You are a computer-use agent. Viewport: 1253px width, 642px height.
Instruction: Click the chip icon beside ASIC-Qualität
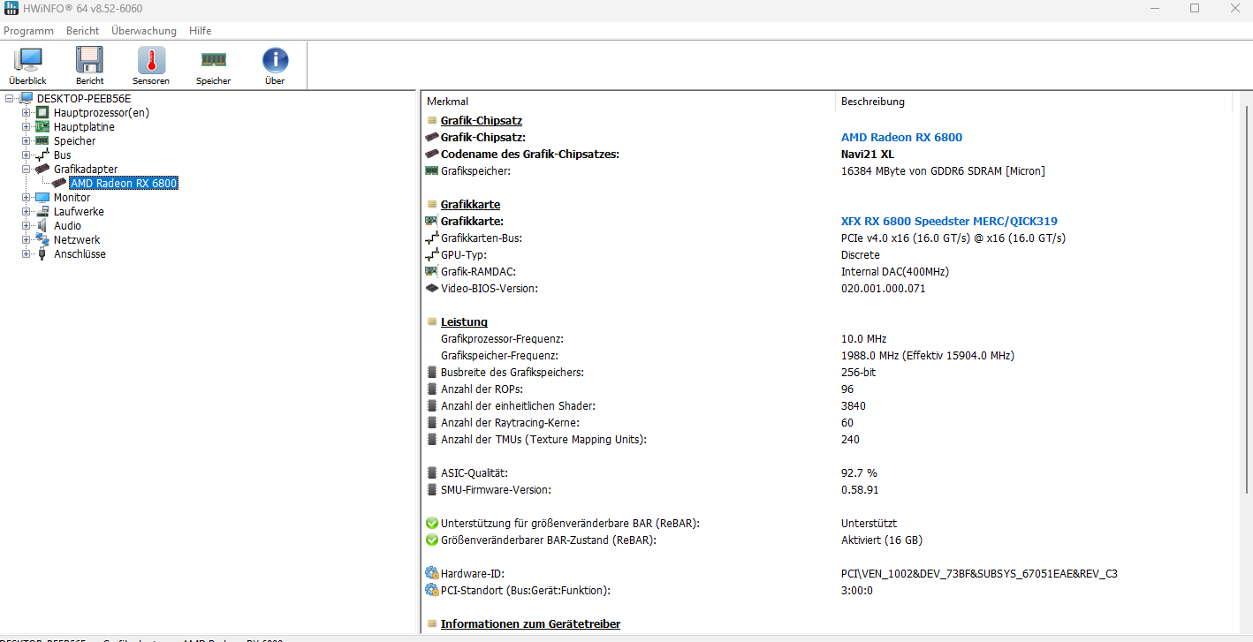[x=432, y=472]
